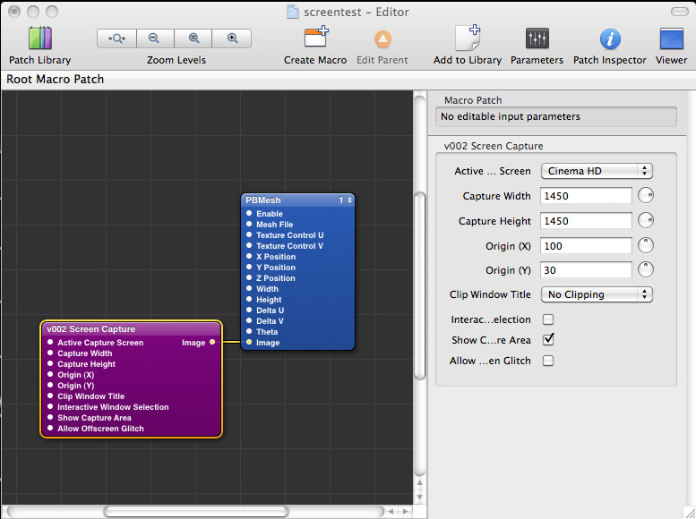
Task: Click the zoom to fit button
Action: pos(116,38)
